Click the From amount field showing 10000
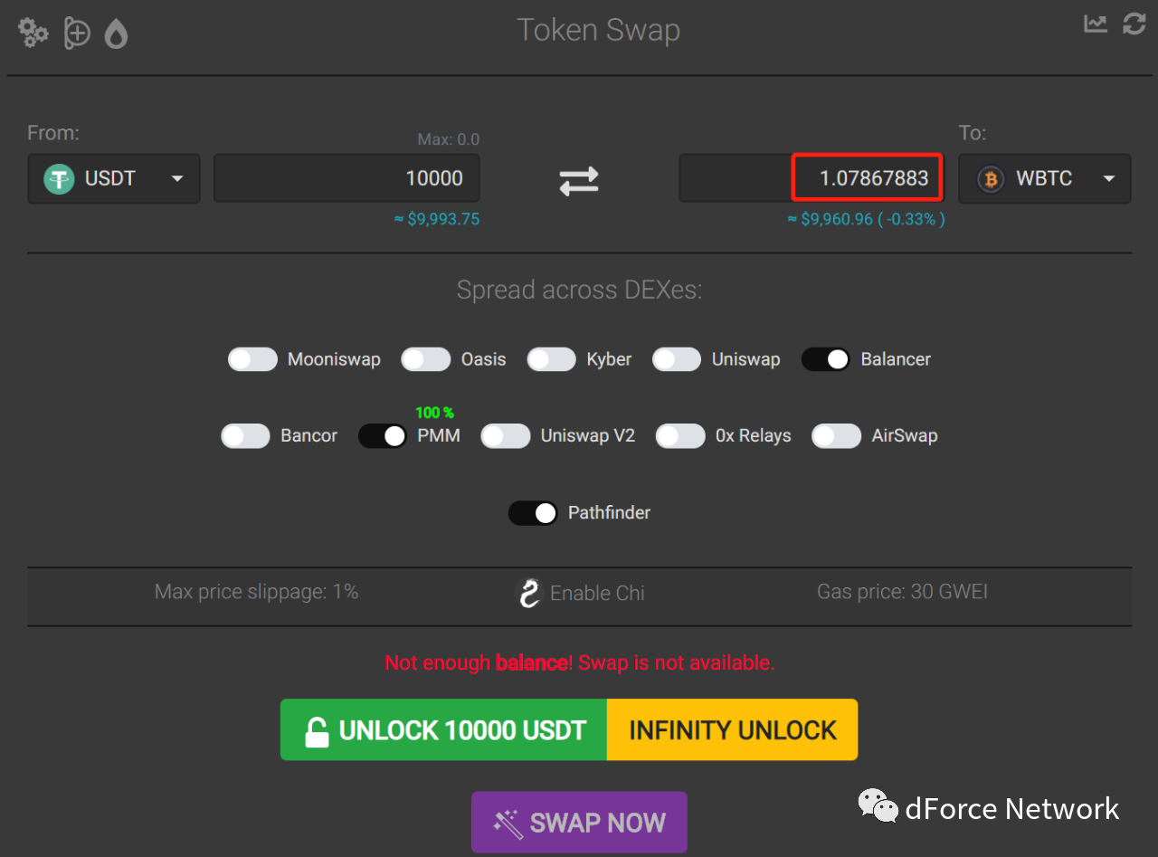 (346, 178)
